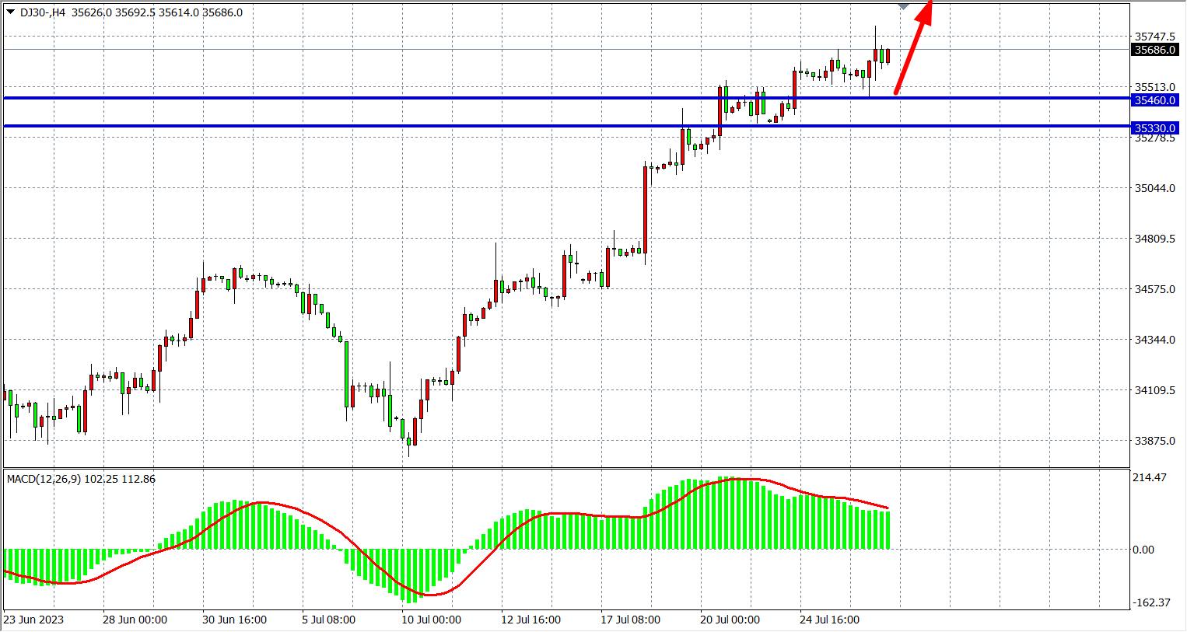Open the dropdown triangle beside DJ30-,H4
Viewport: 1187px width, 632px height.
coord(10,12)
